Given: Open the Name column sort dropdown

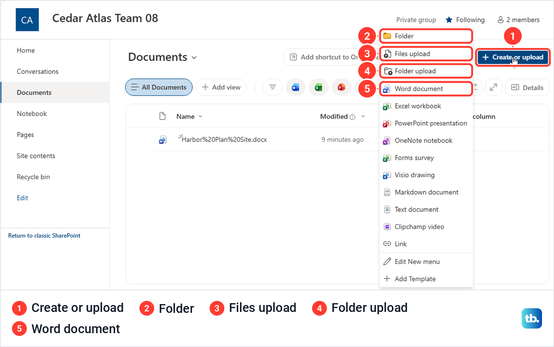Looking at the screenshot, I should pos(200,117).
